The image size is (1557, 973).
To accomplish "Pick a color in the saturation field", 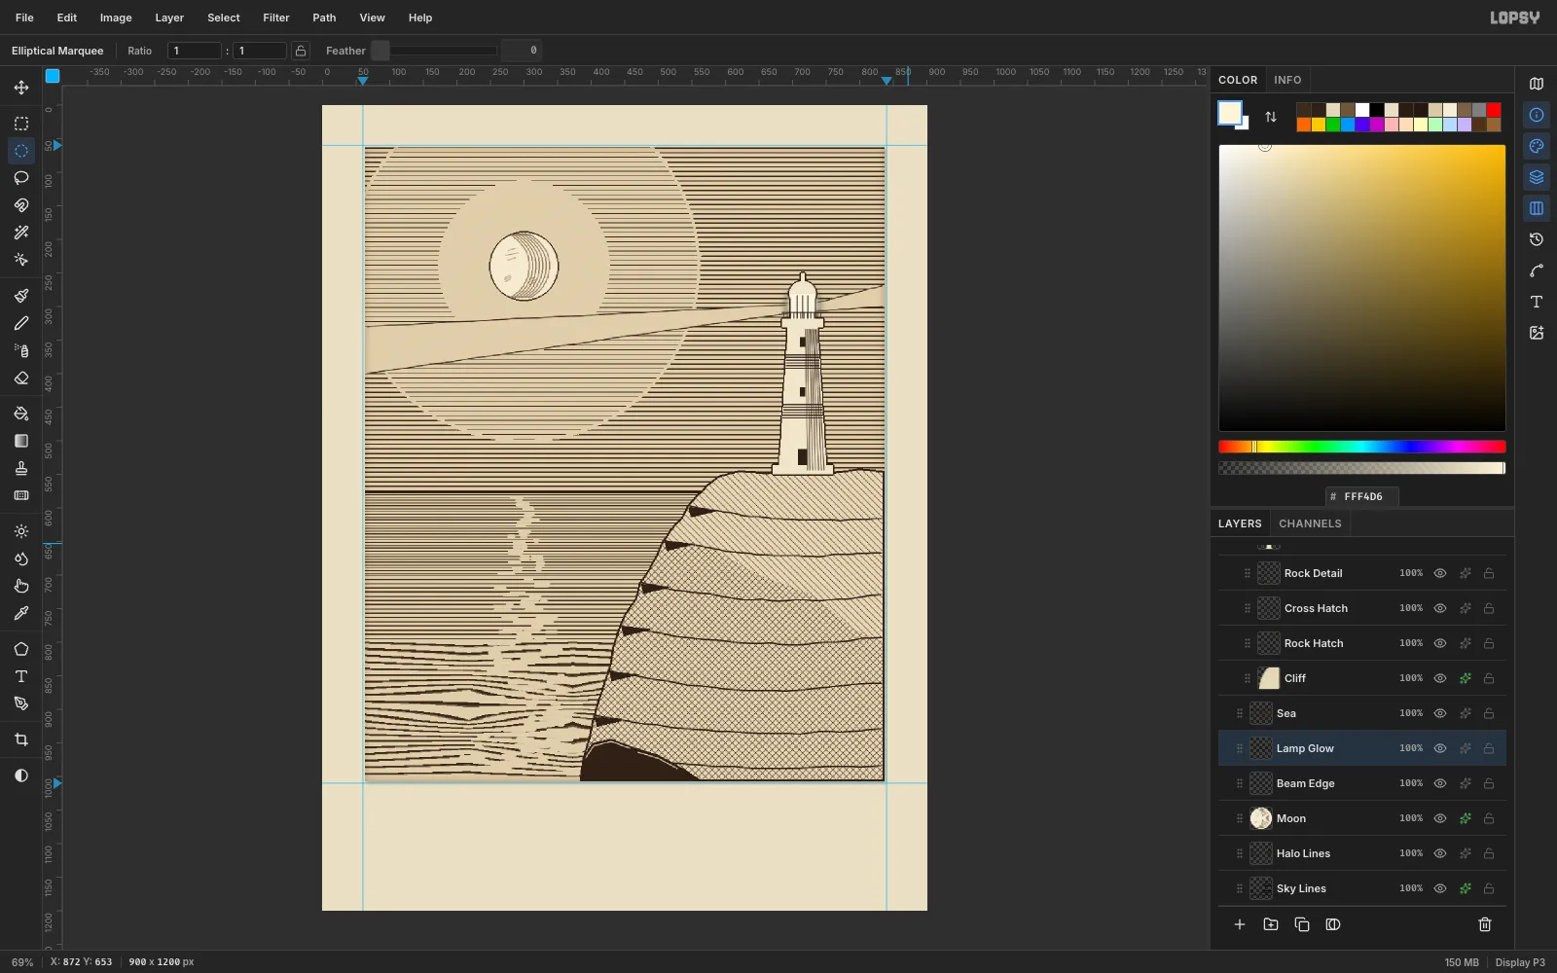I will 1362,288.
